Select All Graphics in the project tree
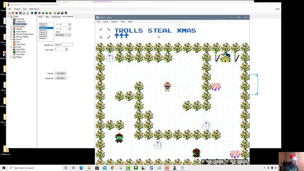This screenshot has height=171, width=304. point(20,27)
